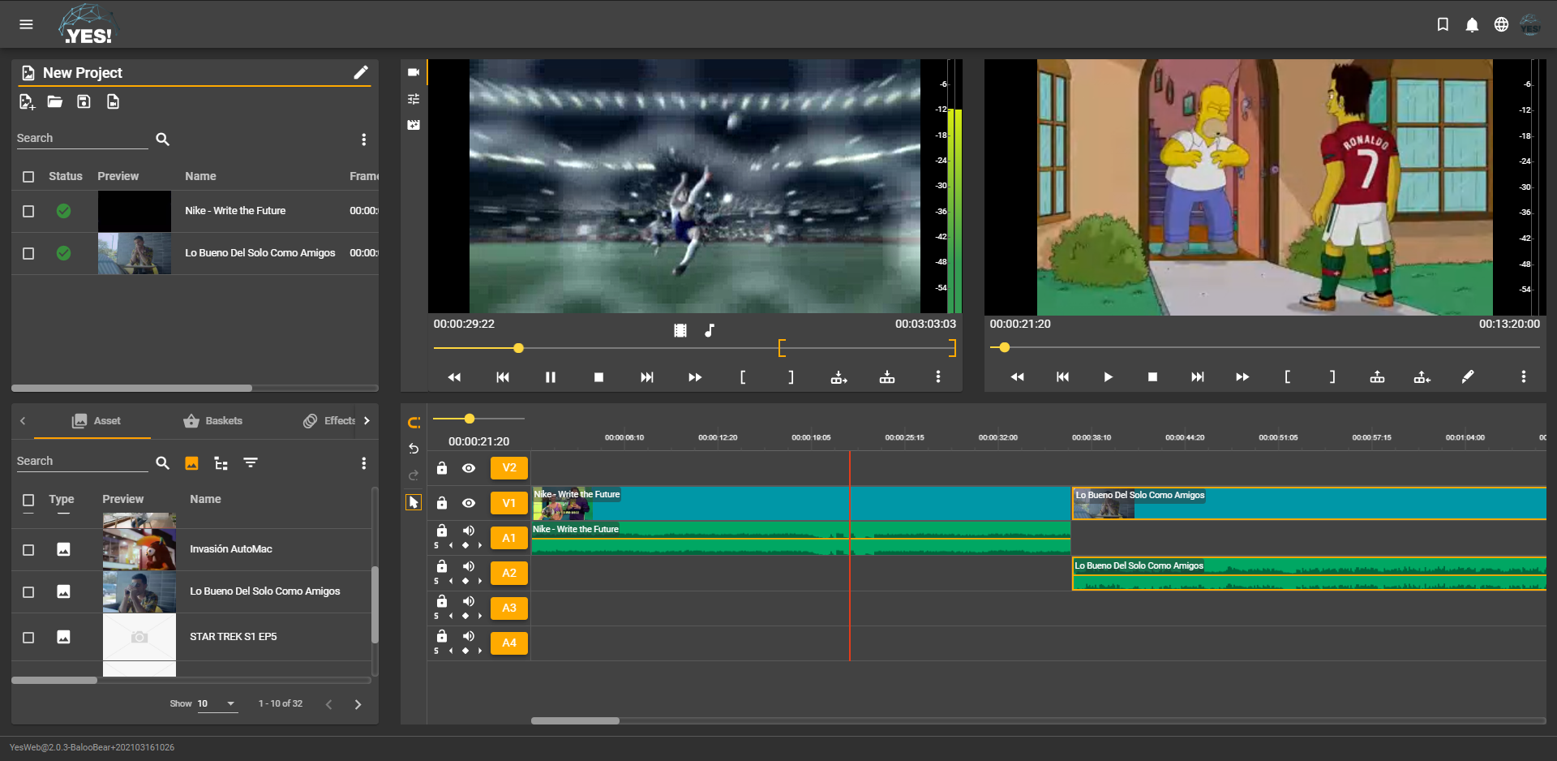Undo last timeline action
The height and width of the screenshot is (761, 1557).
[x=414, y=449]
